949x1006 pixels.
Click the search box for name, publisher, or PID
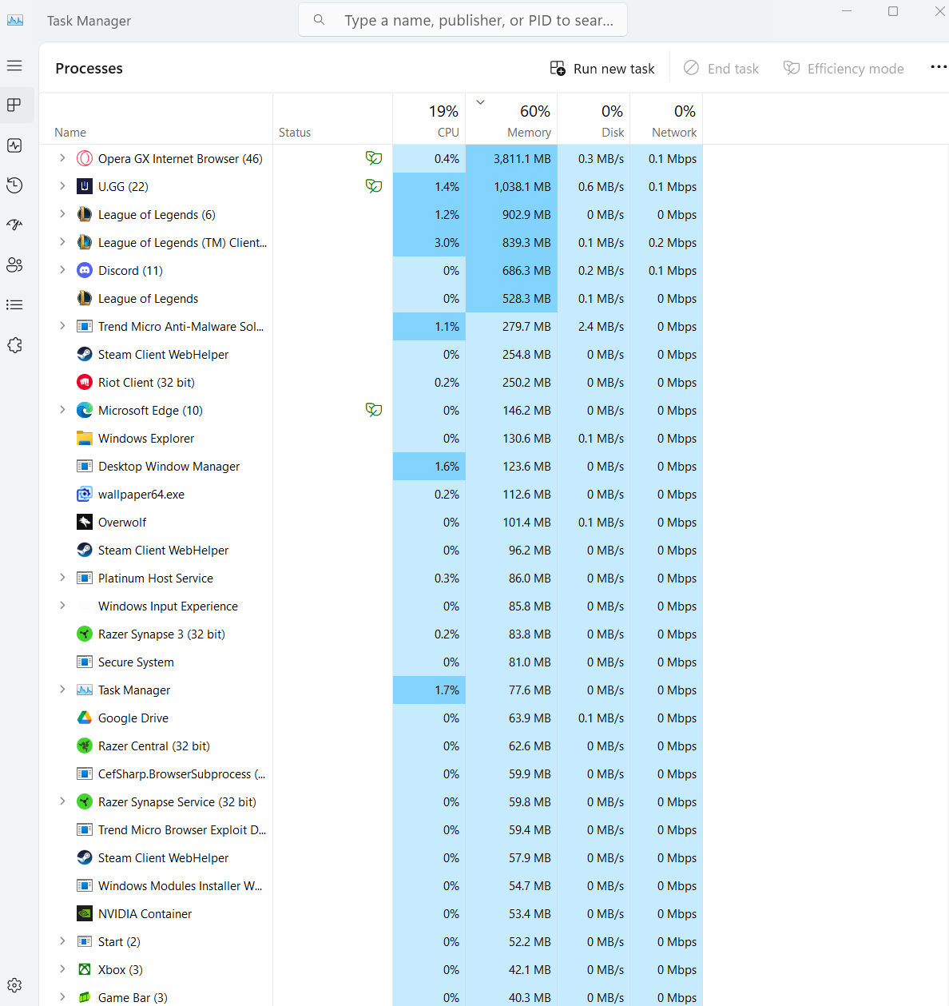point(463,20)
